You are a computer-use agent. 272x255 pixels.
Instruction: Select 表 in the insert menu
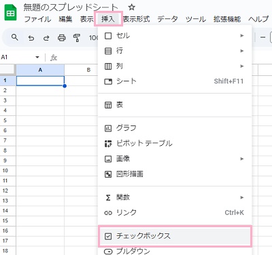pyautogui.click(x=175, y=105)
